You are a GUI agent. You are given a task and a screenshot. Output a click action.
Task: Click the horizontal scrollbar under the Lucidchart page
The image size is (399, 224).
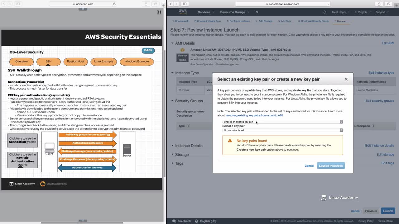[x=82, y=222]
